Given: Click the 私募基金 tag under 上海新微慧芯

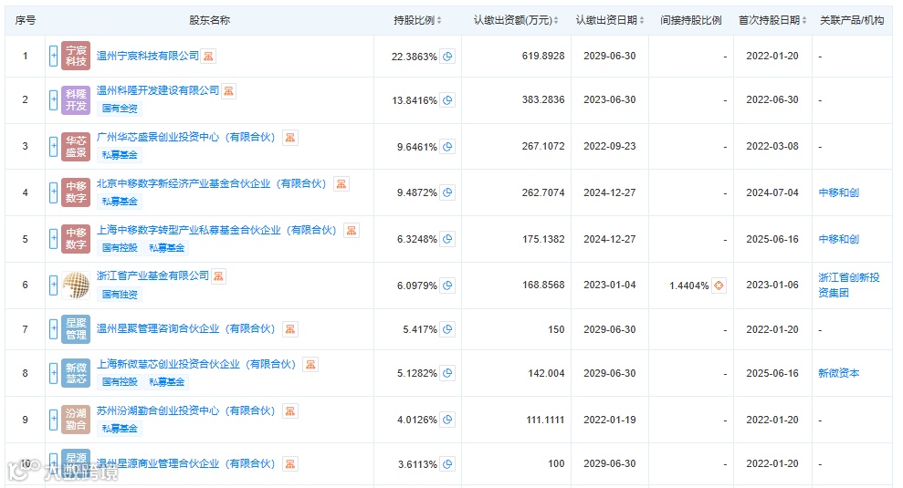Looking at the screenshot, I should [x=167, y=382].
